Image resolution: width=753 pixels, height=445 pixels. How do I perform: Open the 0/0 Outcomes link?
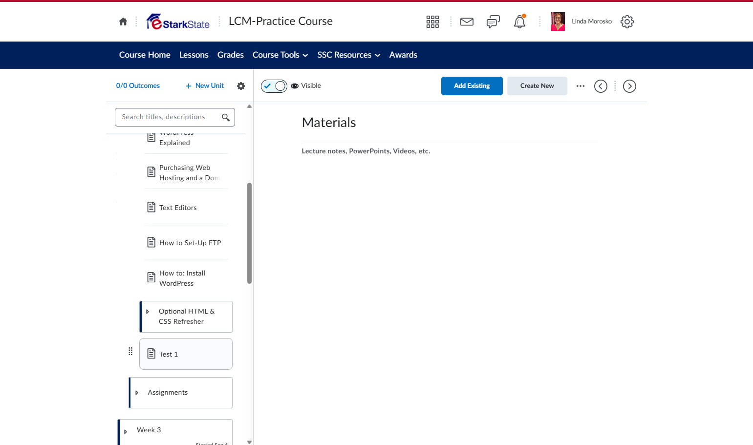tap(138, 86)
